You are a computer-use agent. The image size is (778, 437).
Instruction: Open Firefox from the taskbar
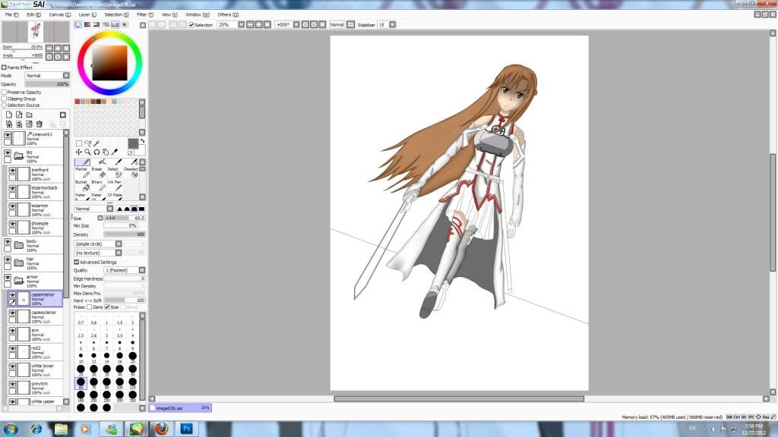(161, 429)
